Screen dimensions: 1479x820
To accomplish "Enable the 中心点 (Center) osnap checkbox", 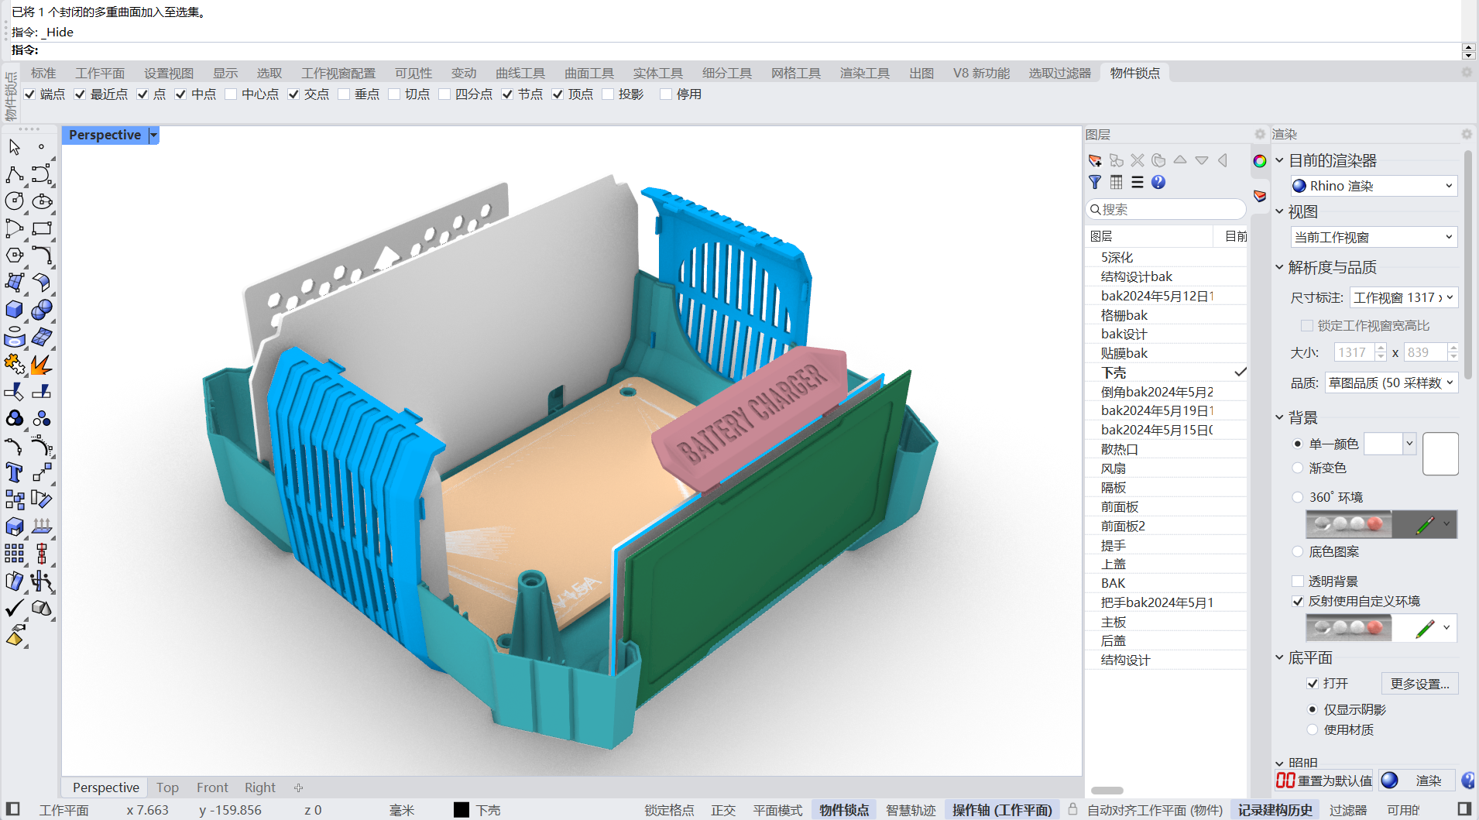I will click(x=231, y=94).
